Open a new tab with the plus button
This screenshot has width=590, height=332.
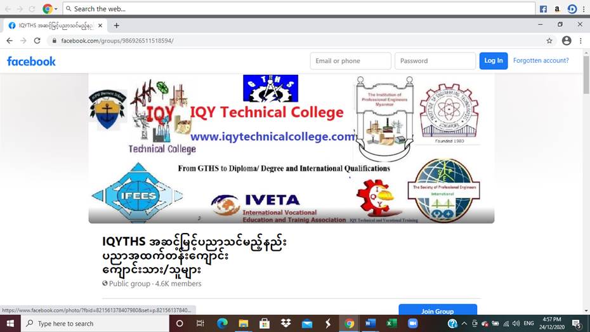pos(117,25)
